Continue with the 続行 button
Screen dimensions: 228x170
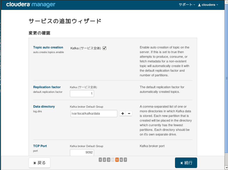tap(186, 163)
